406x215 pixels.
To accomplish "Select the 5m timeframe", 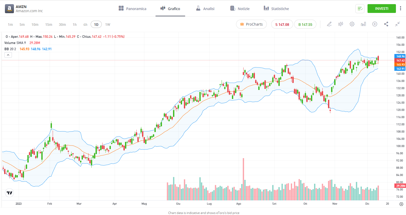I will tap(22, 25).
